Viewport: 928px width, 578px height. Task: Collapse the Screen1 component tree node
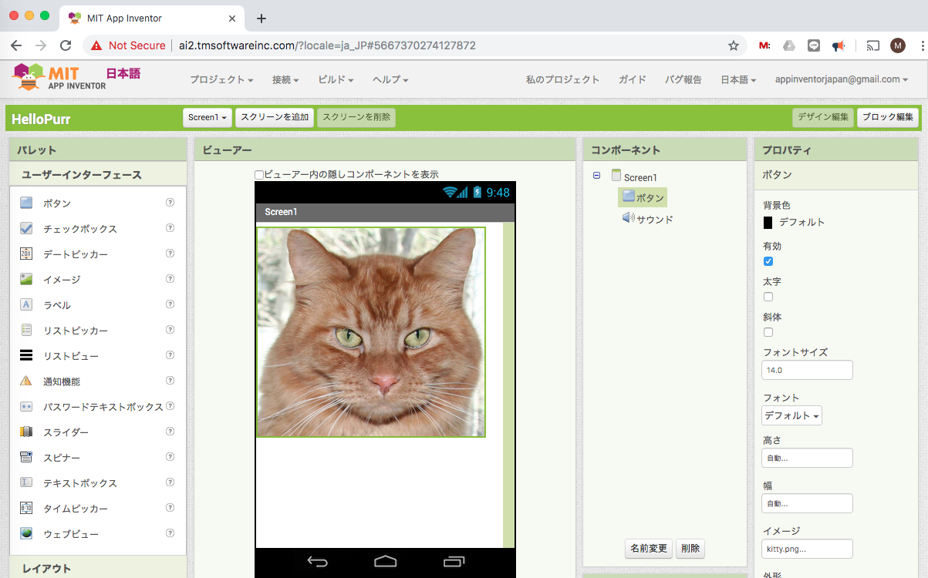(x=596, y=176)
